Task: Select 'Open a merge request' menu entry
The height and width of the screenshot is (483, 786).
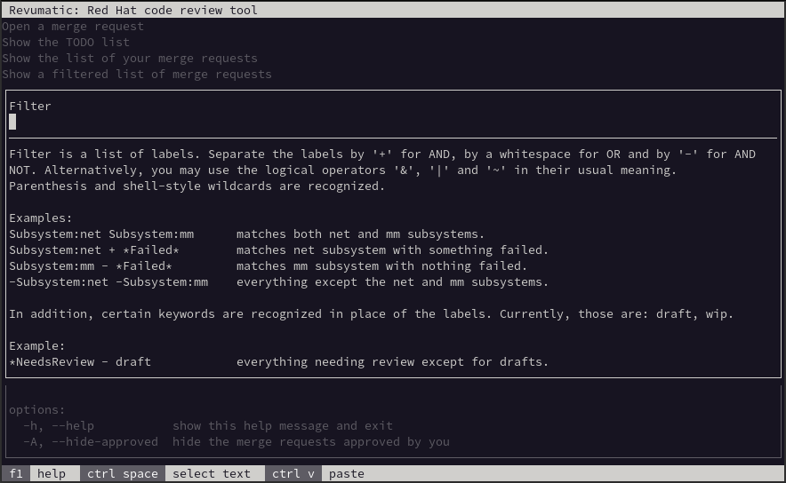Action: 73,27
